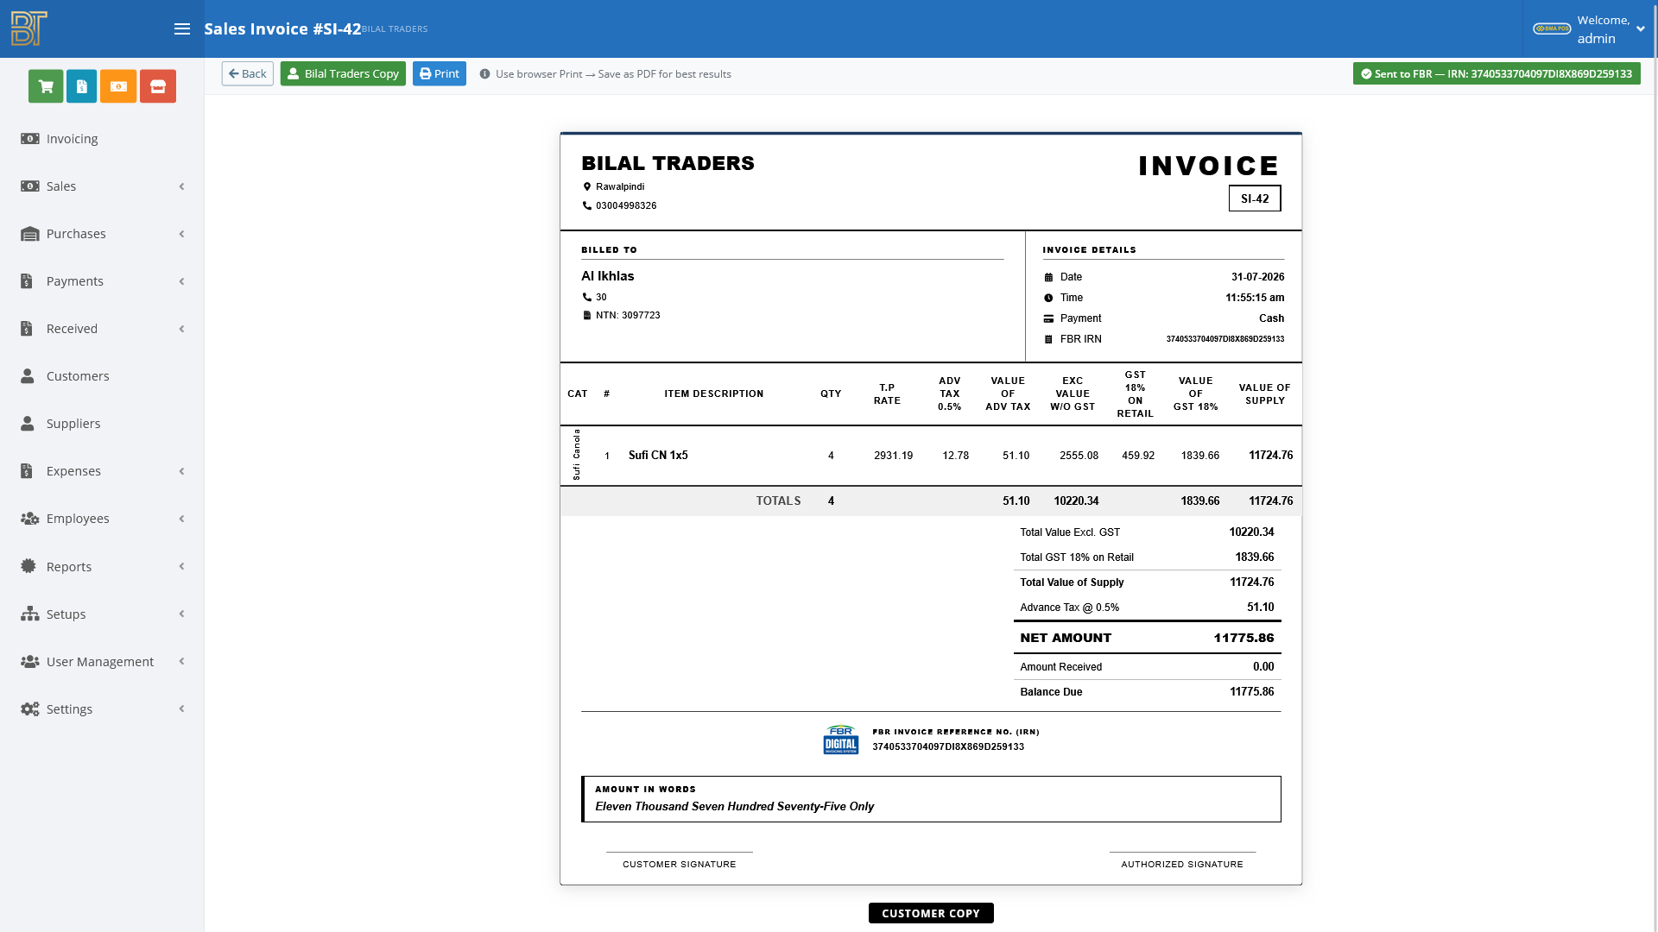This screenshot has height=932, width=1658.
Task: Expand the Received menu chevron
Action: point(181,329)
